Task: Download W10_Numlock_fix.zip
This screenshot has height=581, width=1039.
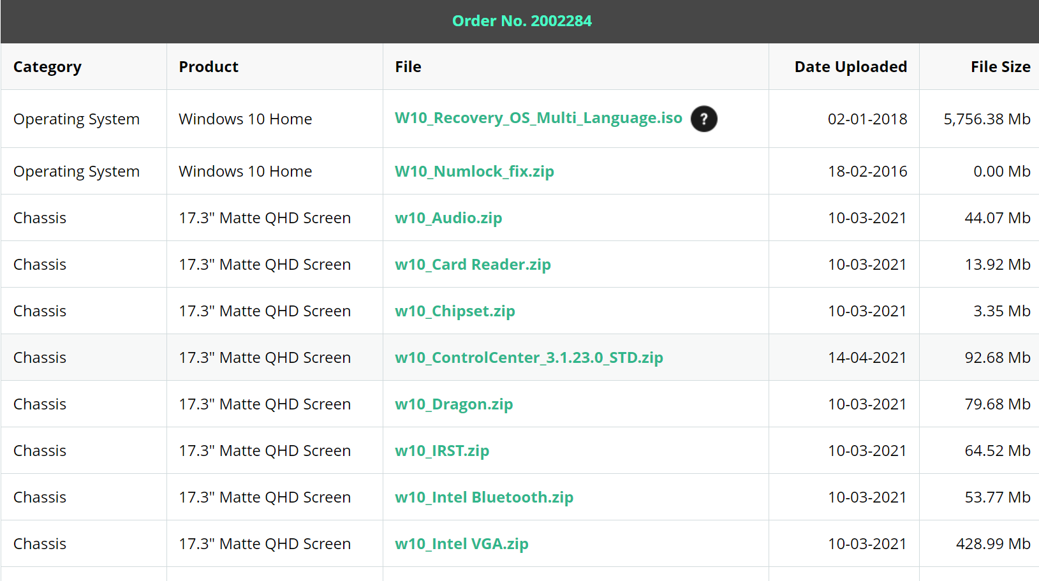Action: (474, 172)
